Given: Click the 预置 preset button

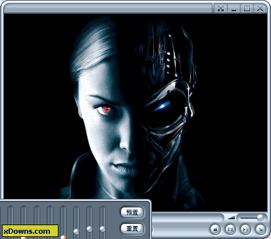Looking at the screenshot, I should pos(132,213).
